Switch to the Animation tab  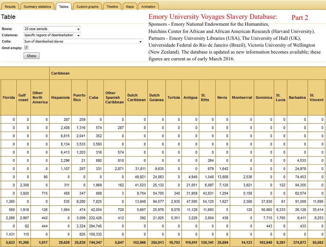tap(148, 7)
